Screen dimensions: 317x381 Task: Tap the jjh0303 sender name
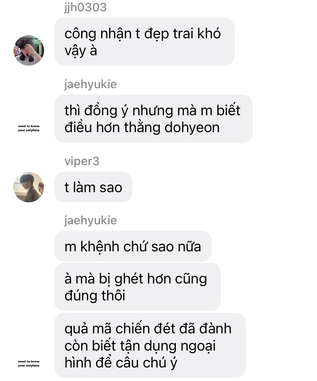click(86, 7)
